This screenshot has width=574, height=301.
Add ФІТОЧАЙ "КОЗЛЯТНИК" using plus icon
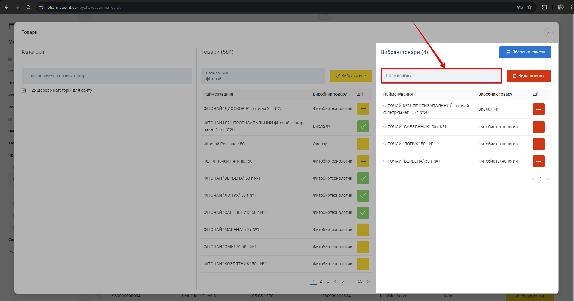click(363, 264)
